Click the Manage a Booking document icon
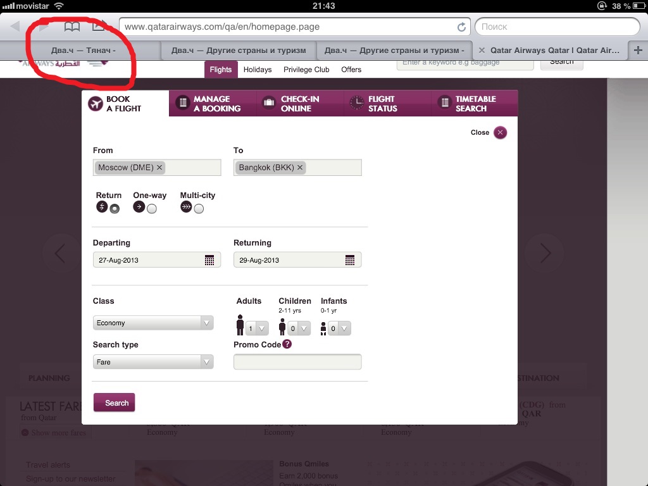This screenshot has height=486, width=648. [x=183, y=103]
